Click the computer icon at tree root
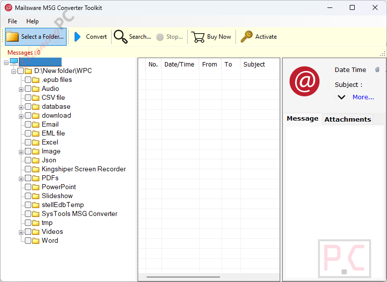The height and width of the screenshot is (282, 387). click(14, 62)
